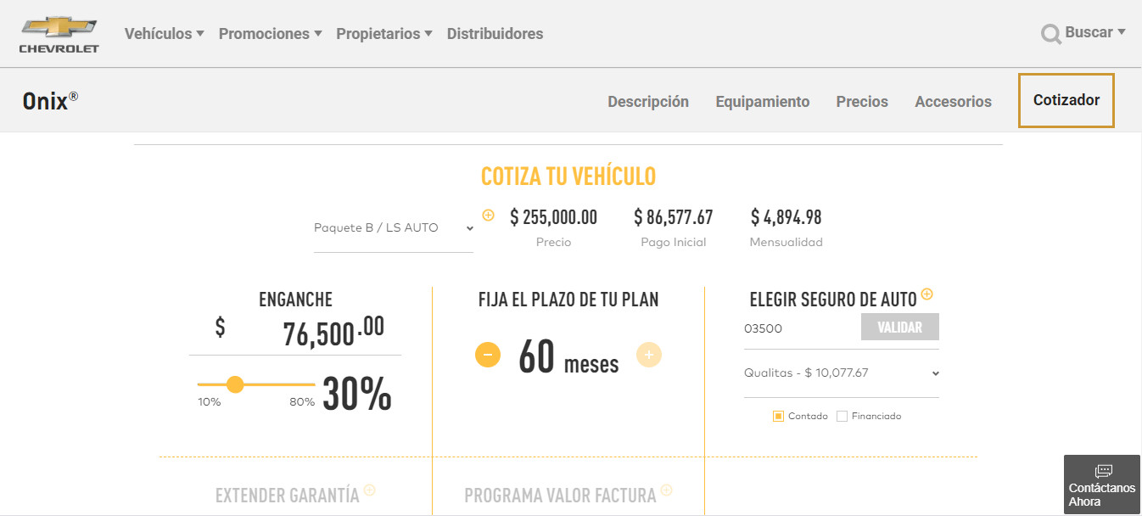Switch to the Equipamiento tab
Screen dimensions: 1142x521
click(x=762, y=102)
